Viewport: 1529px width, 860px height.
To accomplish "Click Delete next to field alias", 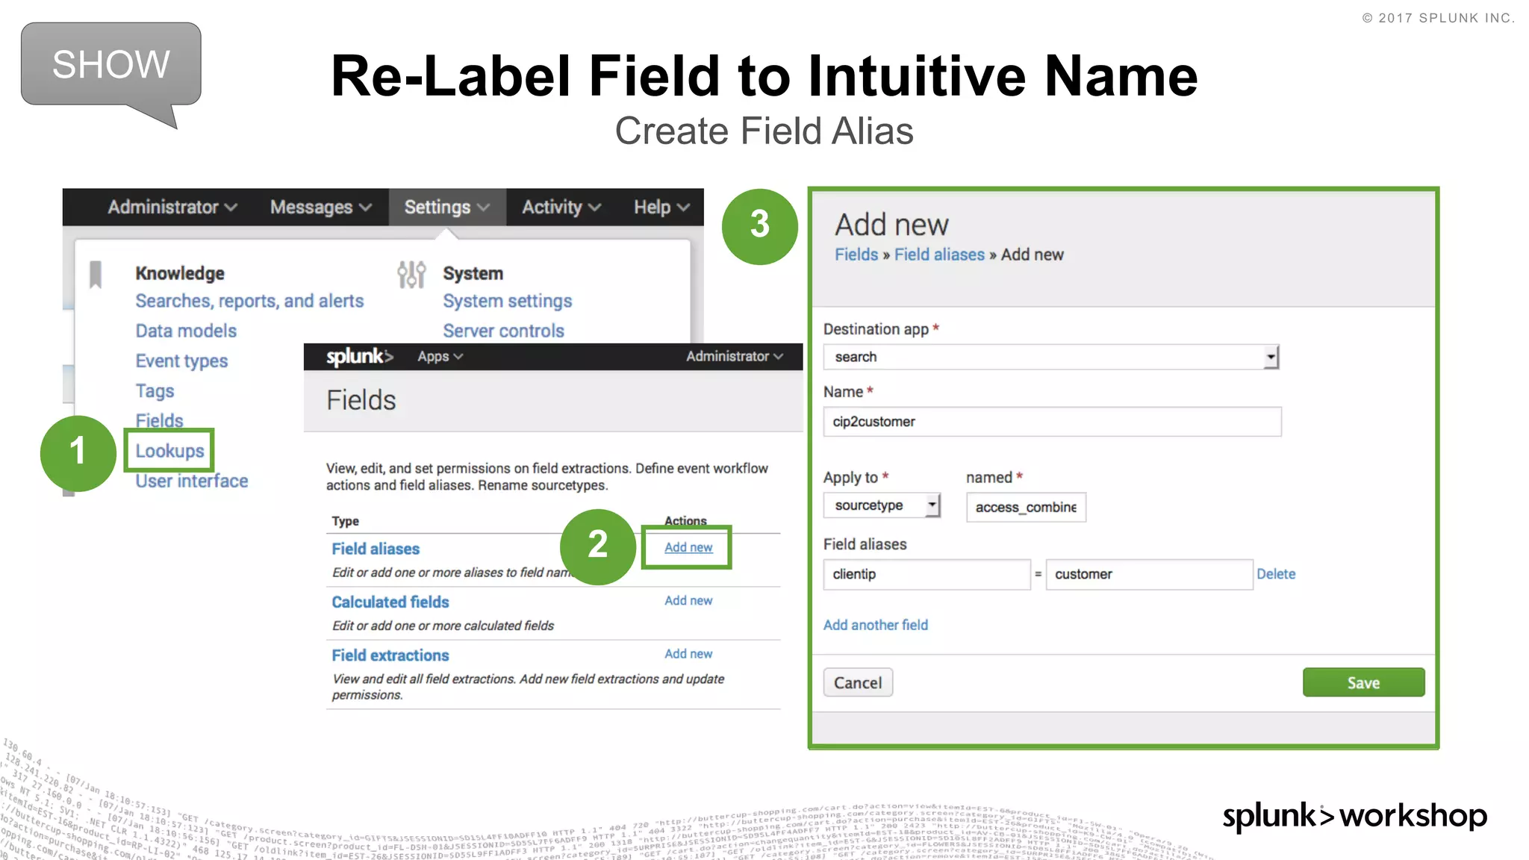I will (1276, 574).
